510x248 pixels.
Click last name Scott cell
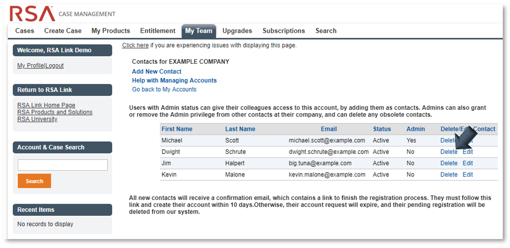click(232, 140)
